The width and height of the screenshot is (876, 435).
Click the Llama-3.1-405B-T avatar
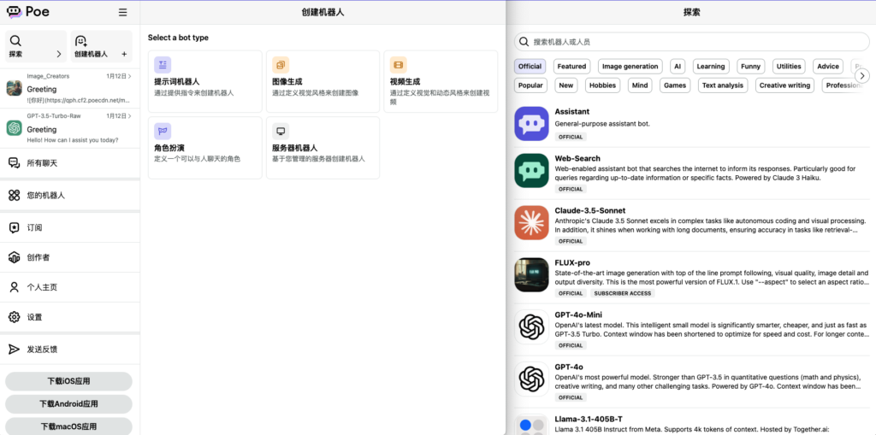coord(531,425)
